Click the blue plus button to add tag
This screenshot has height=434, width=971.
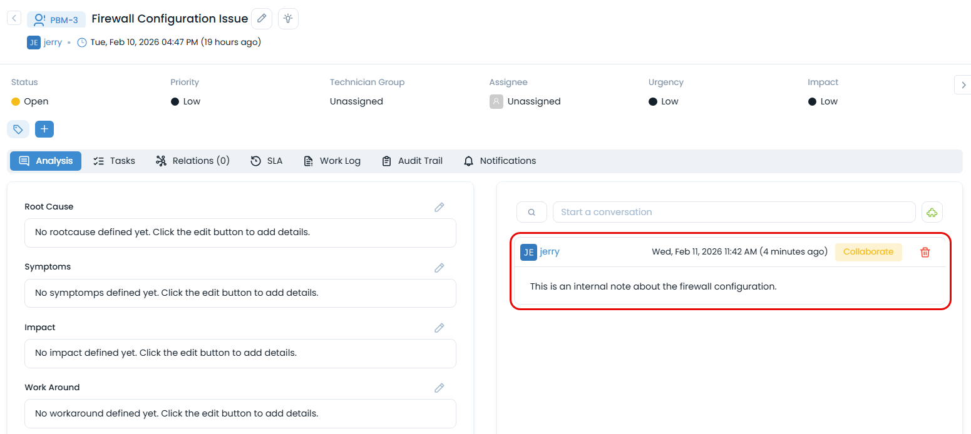44,129
